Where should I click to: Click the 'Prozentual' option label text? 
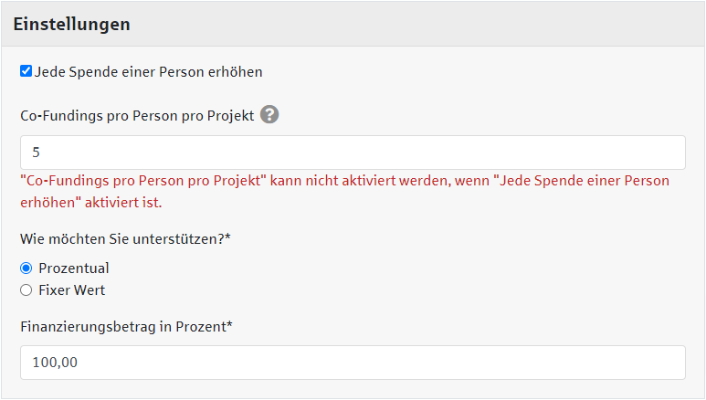(x=73, y=268)
